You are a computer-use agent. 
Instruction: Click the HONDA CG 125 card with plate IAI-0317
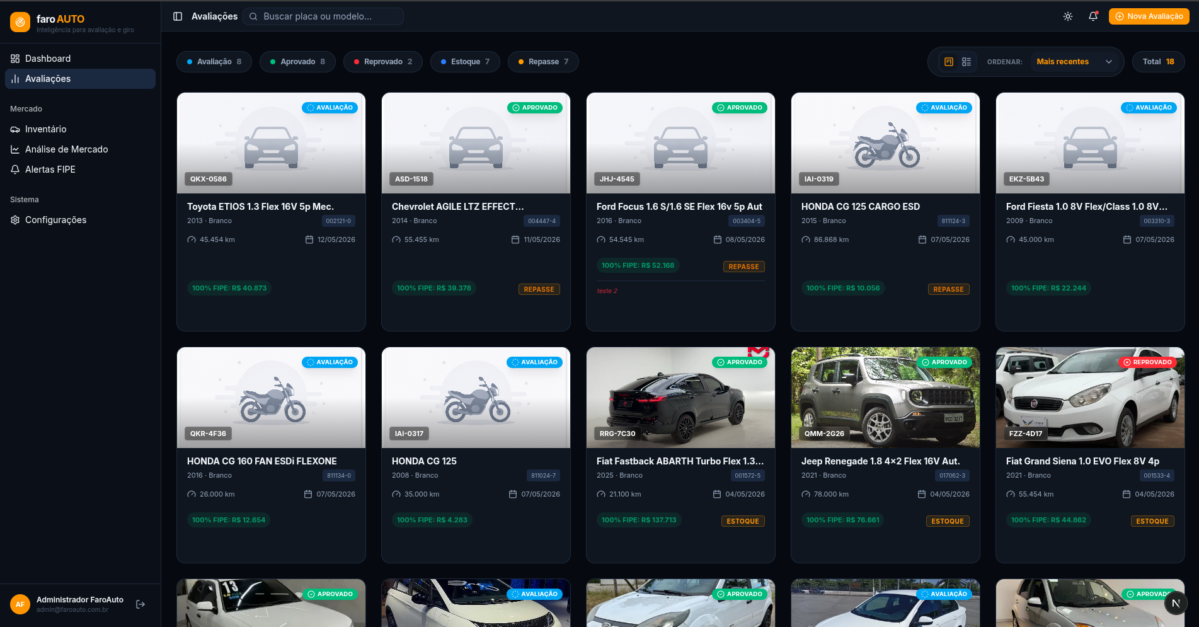476,455
